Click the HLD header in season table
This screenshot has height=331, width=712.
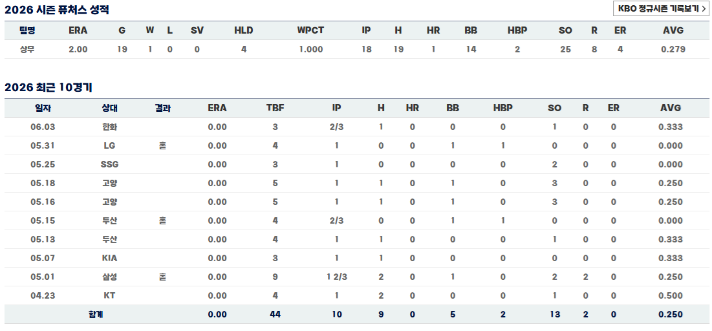[x=243, y=30]
